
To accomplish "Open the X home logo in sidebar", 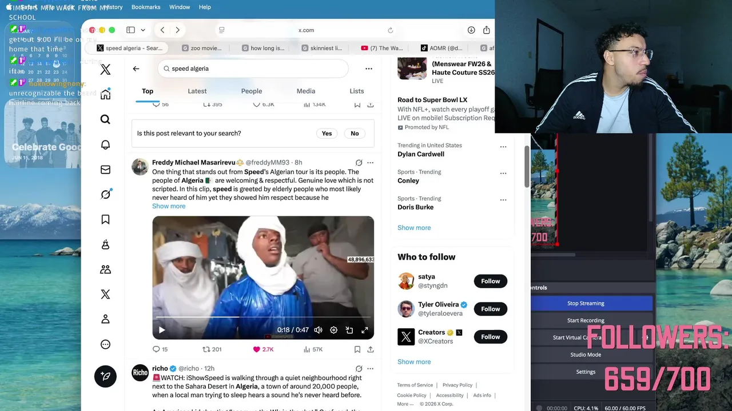I will click(105, 70).
